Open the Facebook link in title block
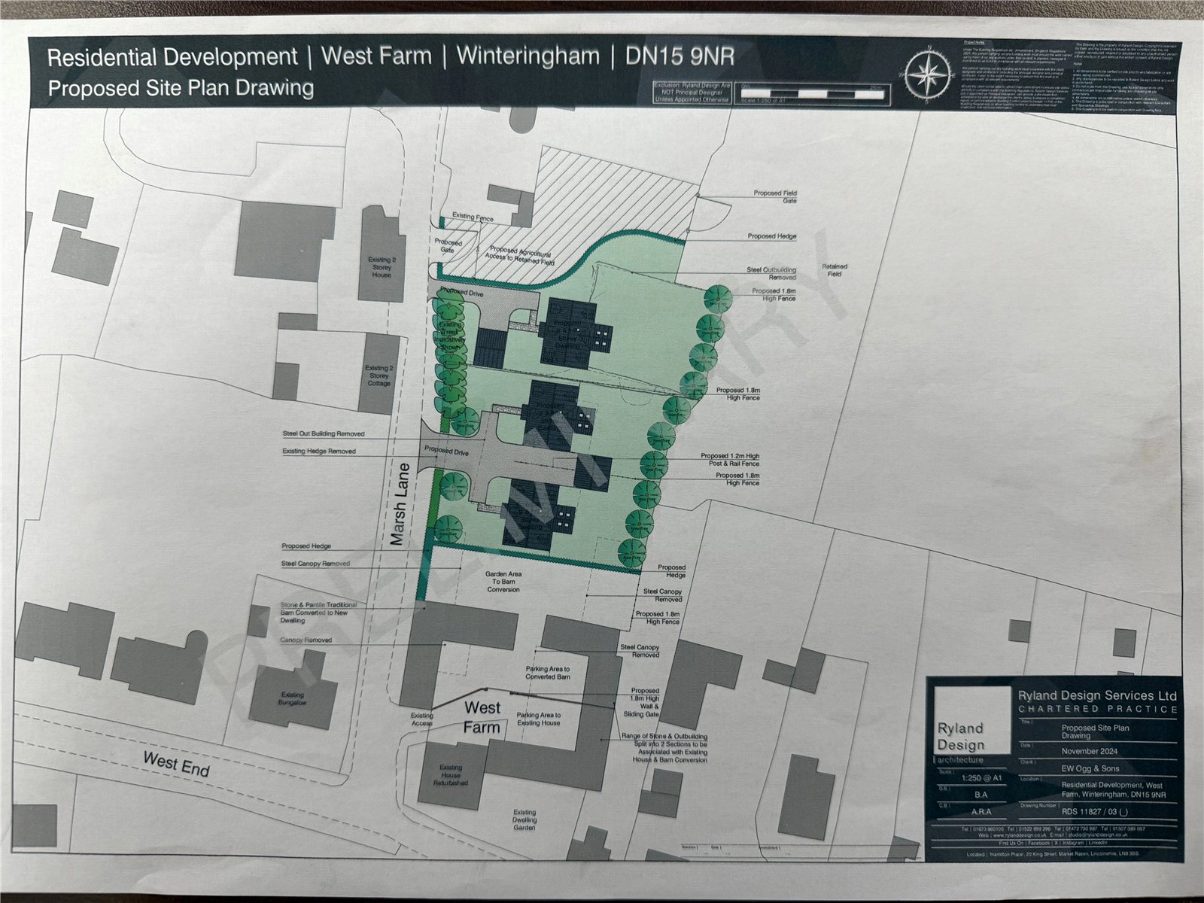This screenshot has width=1204, height=903. (x=1038, y=844)
